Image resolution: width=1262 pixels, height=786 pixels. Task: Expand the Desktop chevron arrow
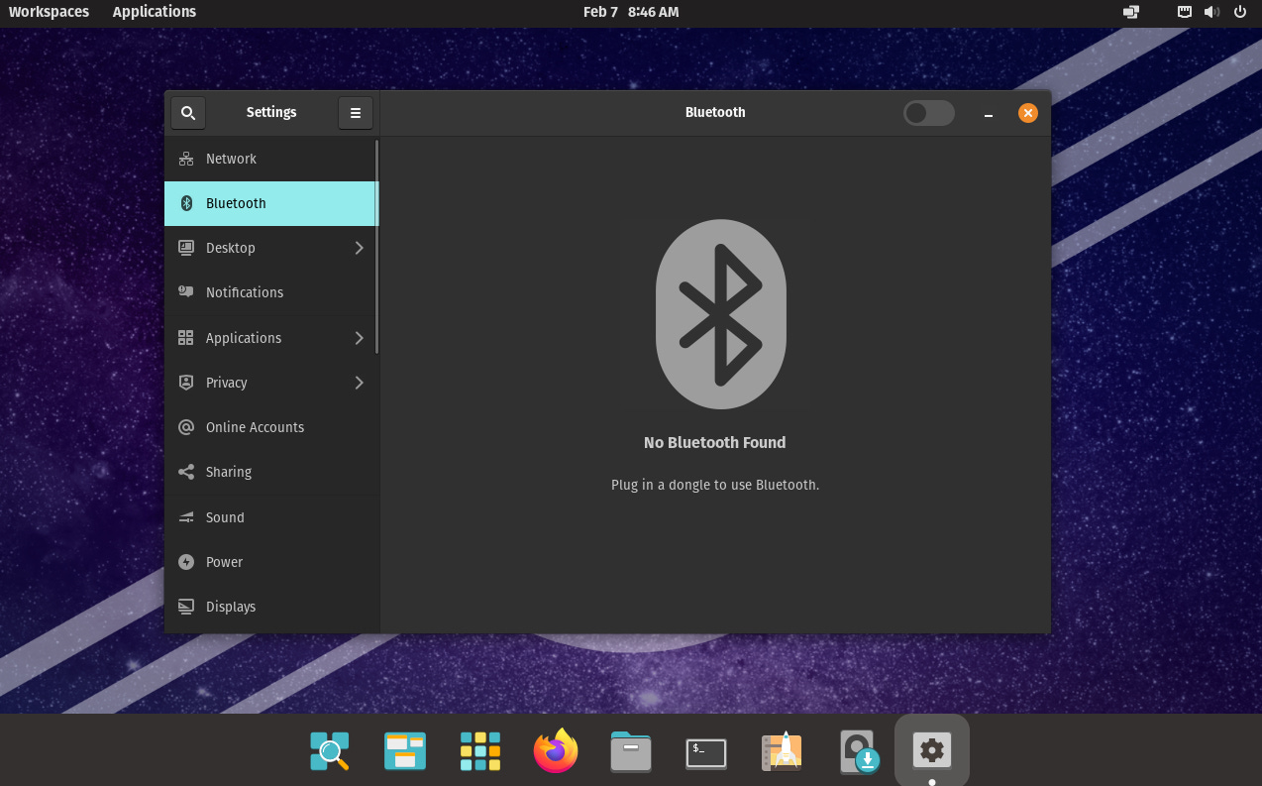[x=360, y=248]
